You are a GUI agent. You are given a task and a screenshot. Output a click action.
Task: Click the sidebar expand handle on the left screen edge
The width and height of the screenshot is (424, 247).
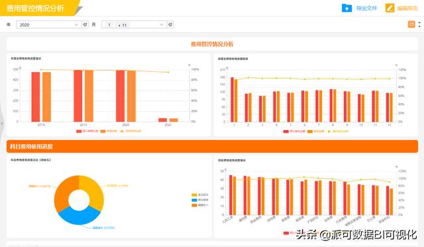[1, 123]
